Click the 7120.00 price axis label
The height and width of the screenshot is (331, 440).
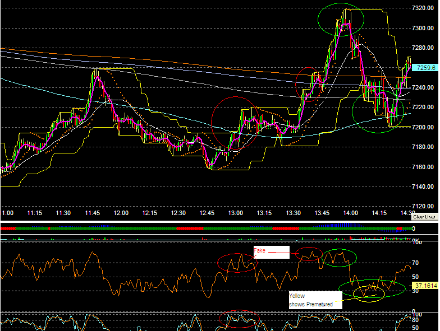(423, 206)
